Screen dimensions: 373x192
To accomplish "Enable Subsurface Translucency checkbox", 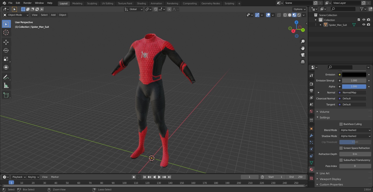I will (341, 160).
